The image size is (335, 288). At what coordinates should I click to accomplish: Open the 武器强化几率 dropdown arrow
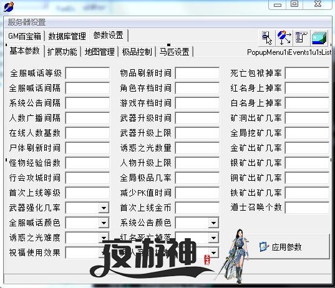tap(104, 208)
